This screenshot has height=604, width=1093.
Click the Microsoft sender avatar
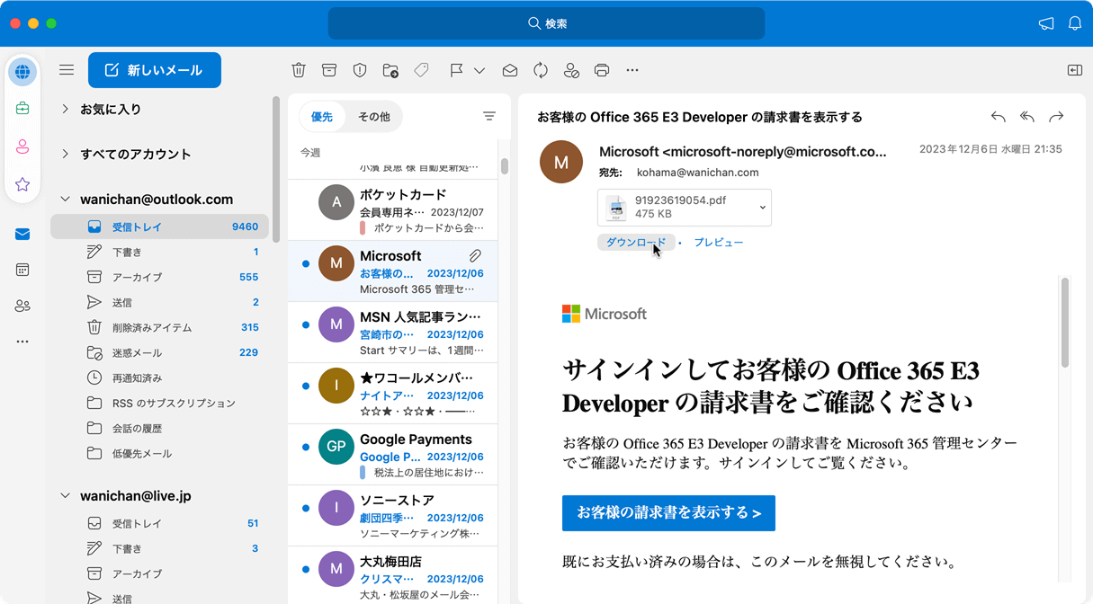(x=561, y=162)
